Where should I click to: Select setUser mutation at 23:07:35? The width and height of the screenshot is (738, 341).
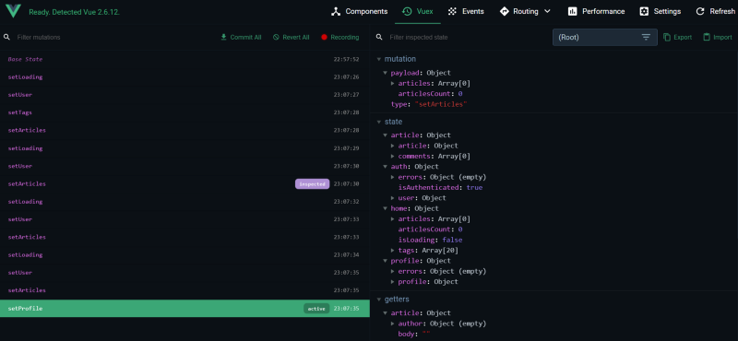[184, 273]
